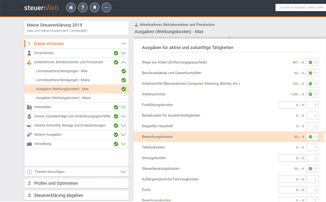Click the bookmark icon in header
Screen dimensions: 326x202
tap(95, 8)
